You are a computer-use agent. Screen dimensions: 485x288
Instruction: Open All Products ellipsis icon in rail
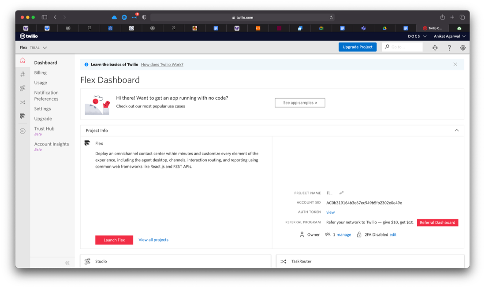pos(22,131)
